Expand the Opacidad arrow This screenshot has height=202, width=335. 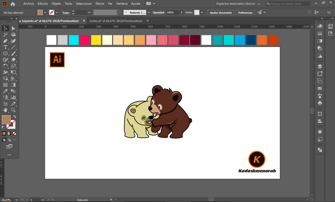click(181, 12)
